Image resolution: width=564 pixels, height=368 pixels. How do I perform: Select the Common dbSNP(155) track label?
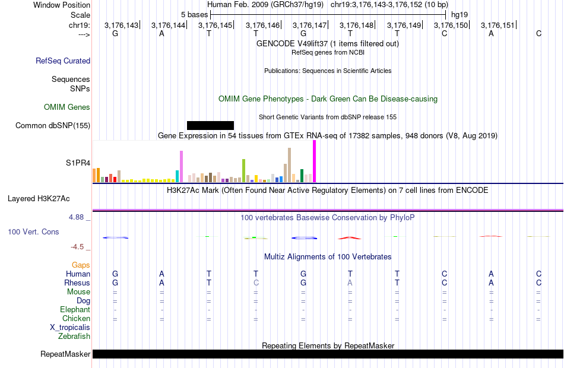pos(53,126)
